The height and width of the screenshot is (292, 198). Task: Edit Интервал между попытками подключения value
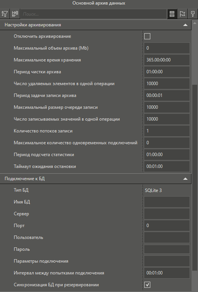167,273
